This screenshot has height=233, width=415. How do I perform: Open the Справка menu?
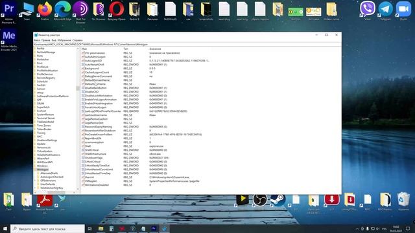(78, 40)
